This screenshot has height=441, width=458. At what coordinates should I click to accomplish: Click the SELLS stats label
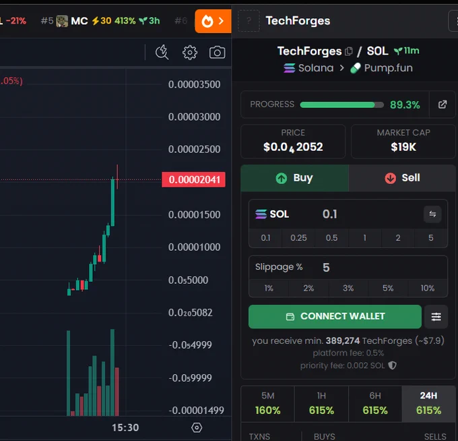(435, 436)
